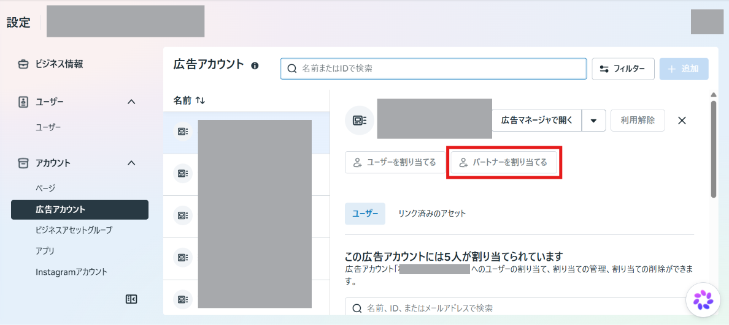
Task: Open the purple assistant icon
Action: tap(703, 299)
